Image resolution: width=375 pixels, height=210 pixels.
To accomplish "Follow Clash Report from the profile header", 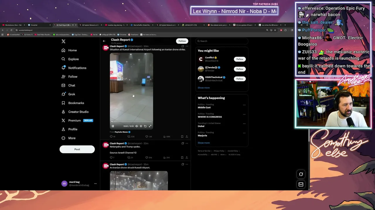I will coord(182,41).
